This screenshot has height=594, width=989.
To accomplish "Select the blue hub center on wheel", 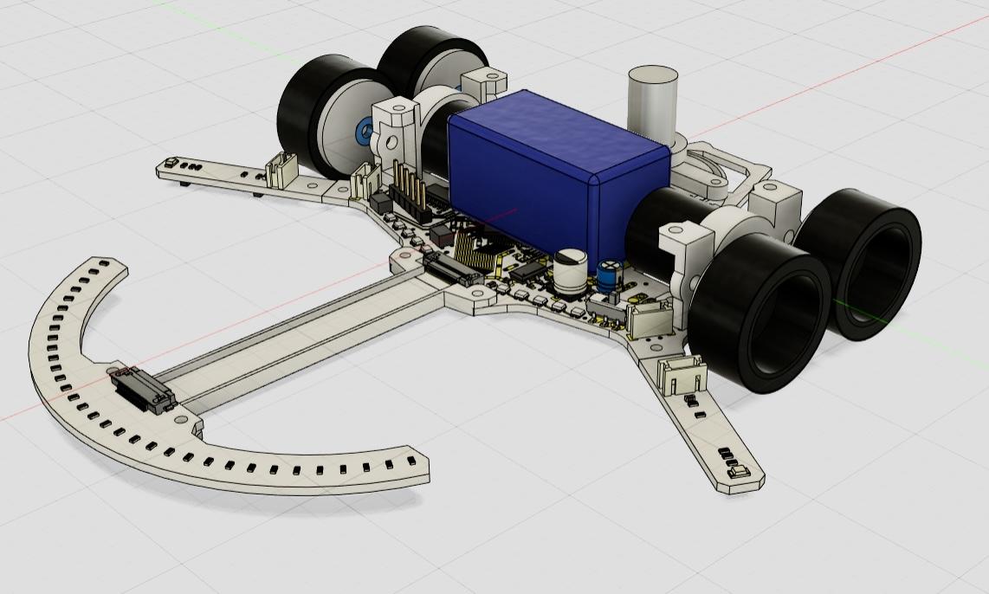I will tap(365, 132).
